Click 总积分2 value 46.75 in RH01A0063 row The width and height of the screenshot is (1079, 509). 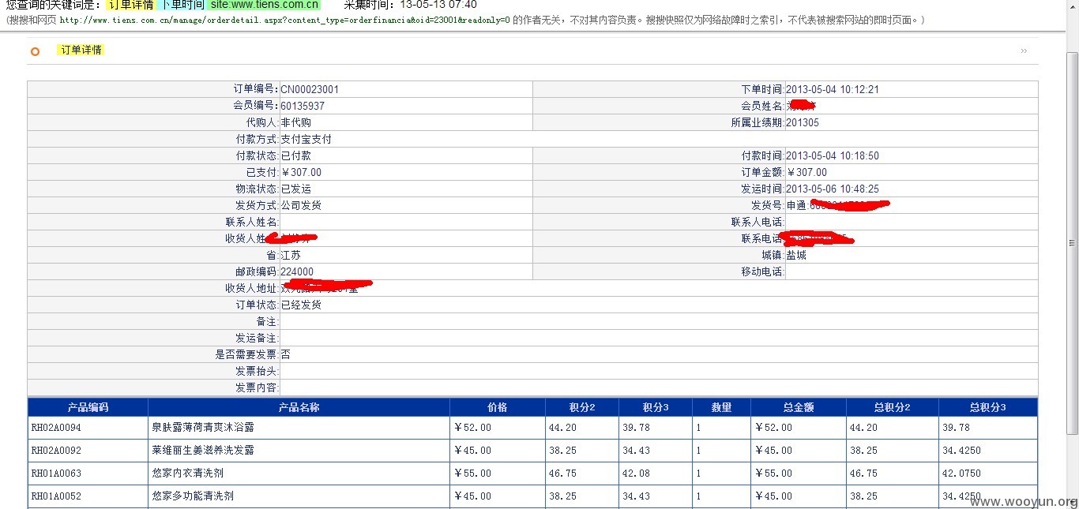[863, 473]
